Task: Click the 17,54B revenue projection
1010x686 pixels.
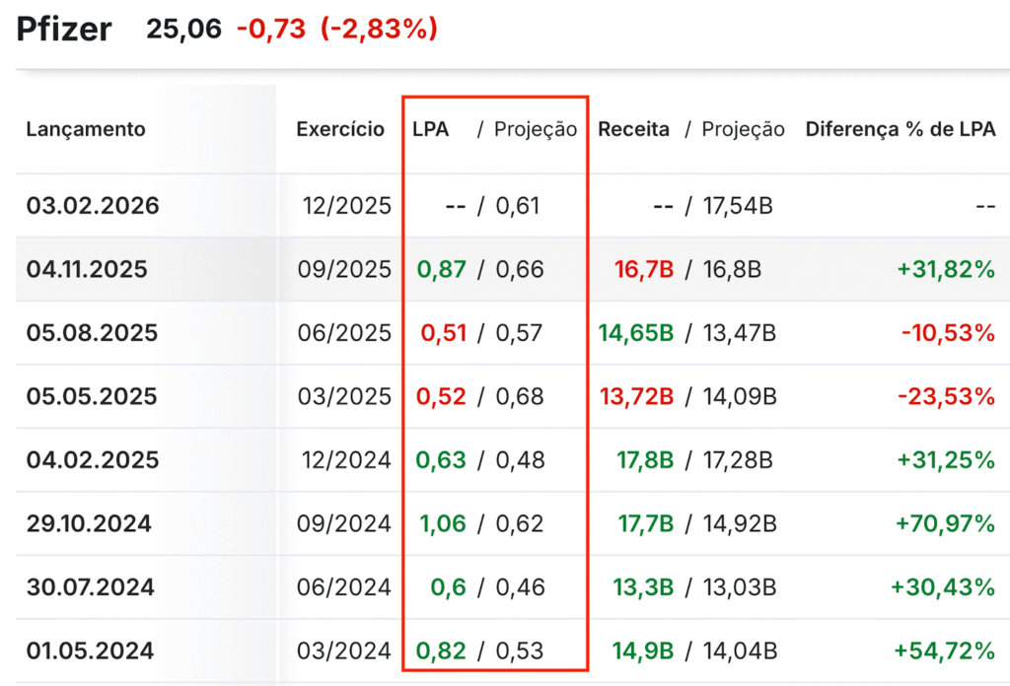Action: (x=738, y=206)
